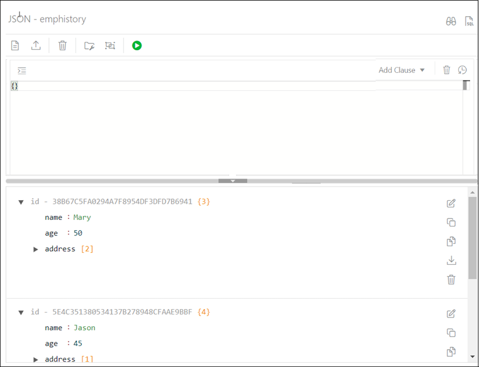Collapse the Mary document id node
This screenshot has width=479, height=367.
pyautogui.click(x=21, y=202)
